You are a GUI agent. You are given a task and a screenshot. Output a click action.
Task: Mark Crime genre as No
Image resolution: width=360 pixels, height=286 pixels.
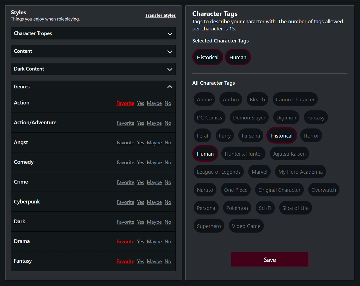(x=168, y=182)
